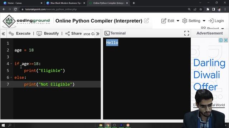This screenshot has height=128, width=229.
Task: Open the Darling Diwali Offer ad
Action: coord(209,75)
